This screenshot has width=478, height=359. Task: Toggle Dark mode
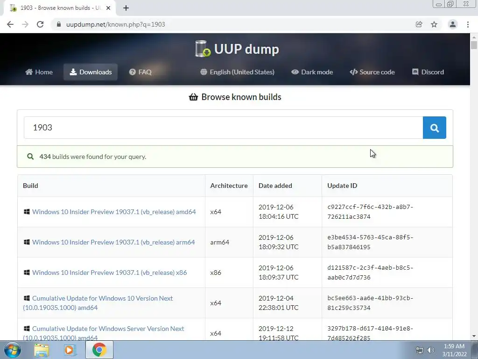coord(312,72)
